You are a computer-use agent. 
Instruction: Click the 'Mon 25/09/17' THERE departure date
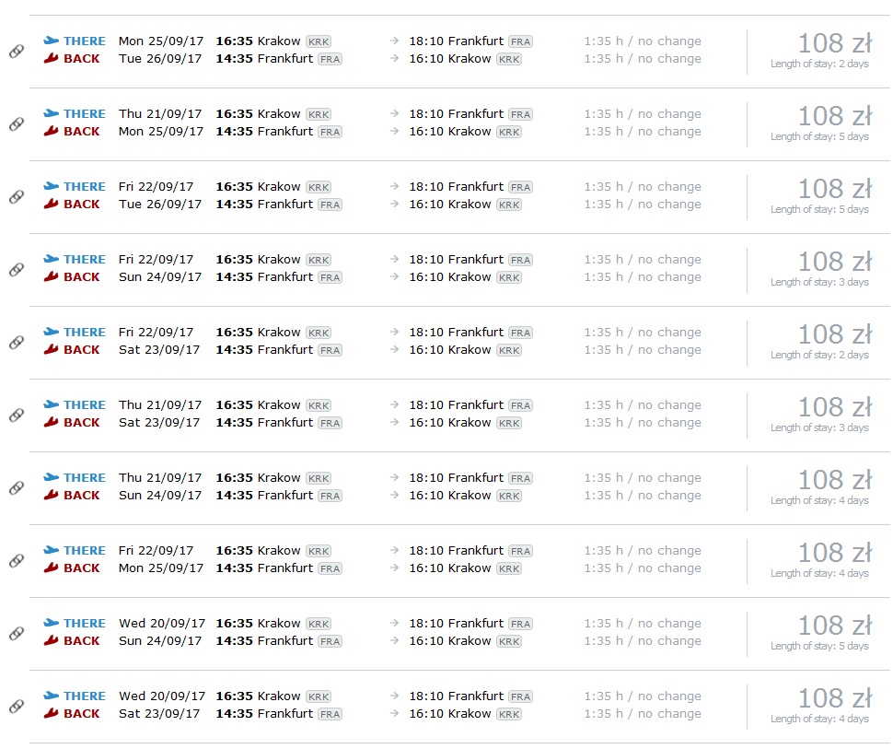161,41
